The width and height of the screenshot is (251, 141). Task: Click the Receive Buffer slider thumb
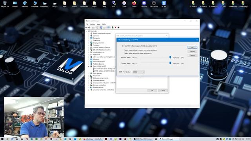pos(170,57)
